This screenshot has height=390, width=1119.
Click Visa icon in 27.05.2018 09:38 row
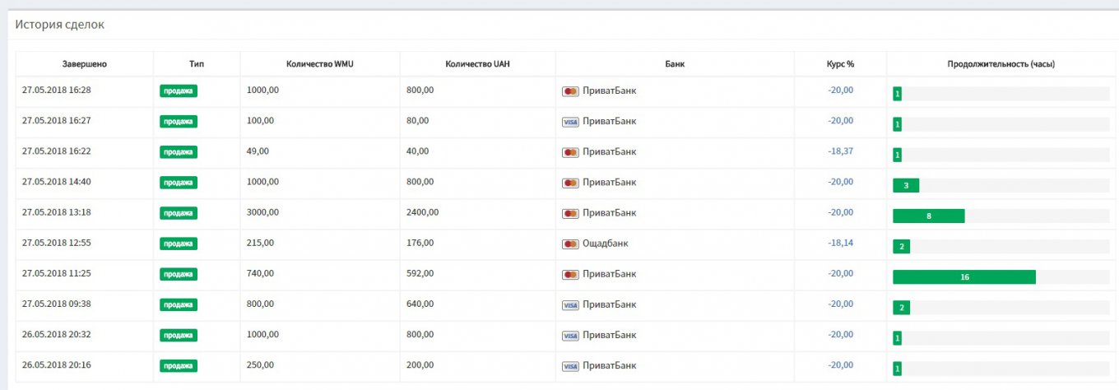tap(570, 305)
